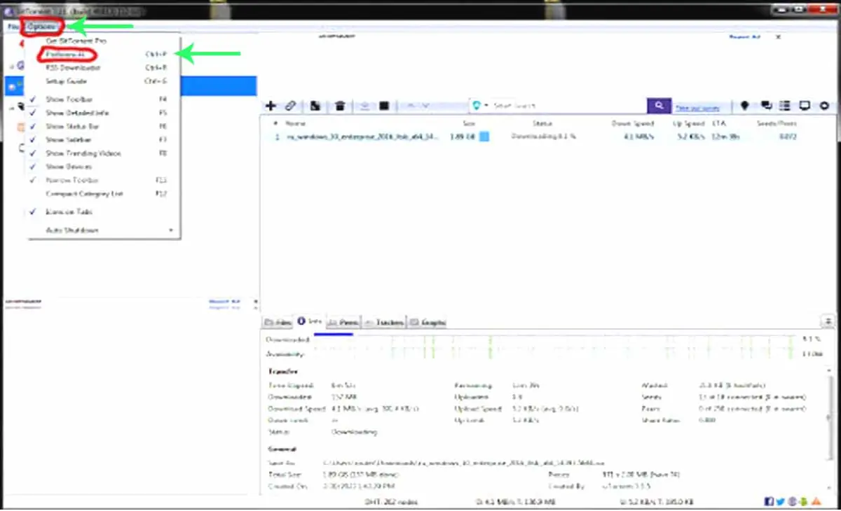Open the search provider dropdown arrow

[487, 106]
